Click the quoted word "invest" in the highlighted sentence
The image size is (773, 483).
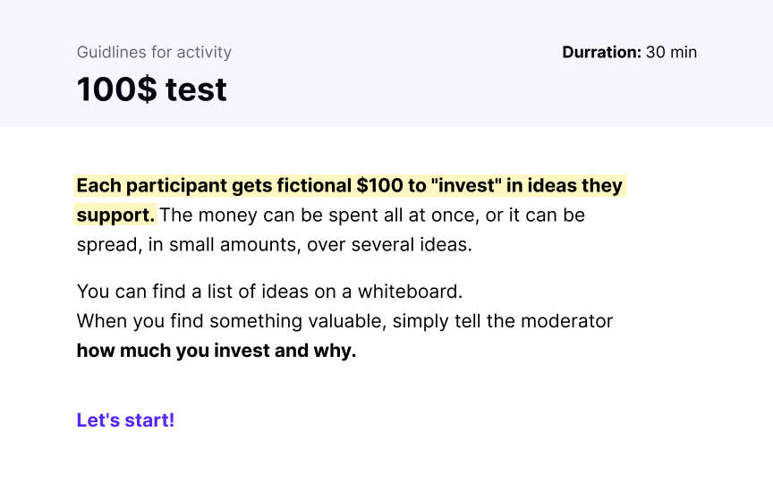pyautogui.click(x=466, y=186)
